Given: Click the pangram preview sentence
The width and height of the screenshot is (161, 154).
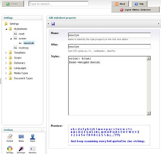Looking at the screenshot, I should point(108,141).
